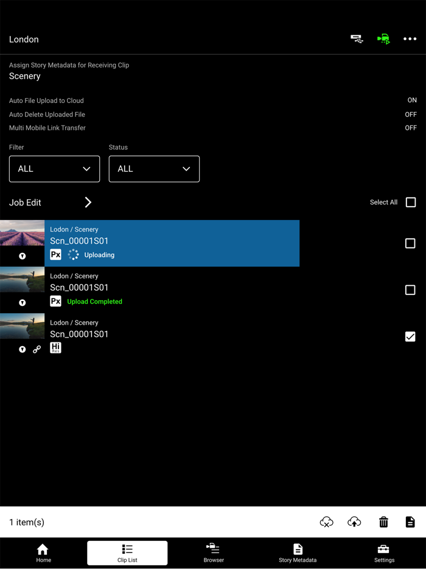Click the lavender field clip thumbnail
The width and height of the screenshot is (426, 569).
(x=22, y=233)
